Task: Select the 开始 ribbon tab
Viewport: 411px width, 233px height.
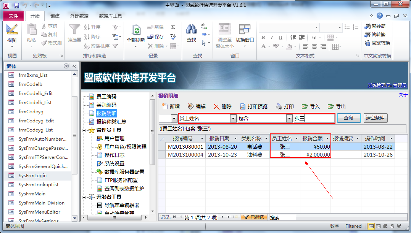Action: [x=35, y=16]
